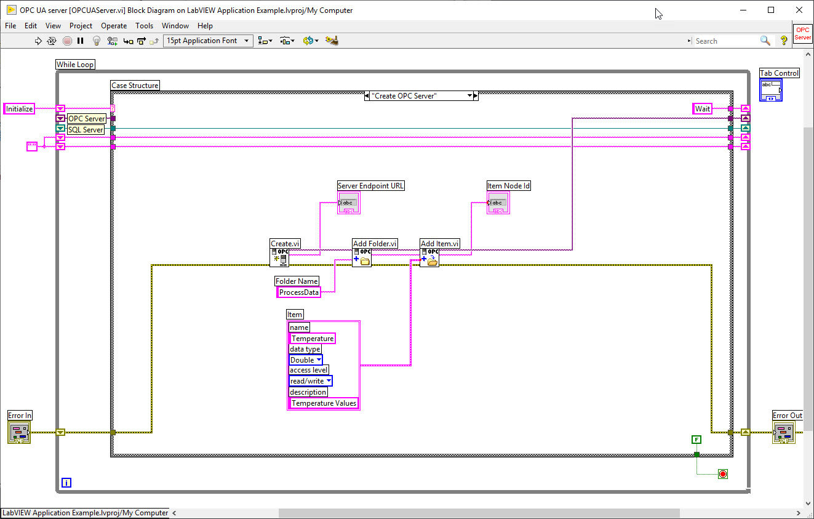Screen dimensions: 814x519
Task: Abort execution with the red stop icon
Action: coord(67,41)
